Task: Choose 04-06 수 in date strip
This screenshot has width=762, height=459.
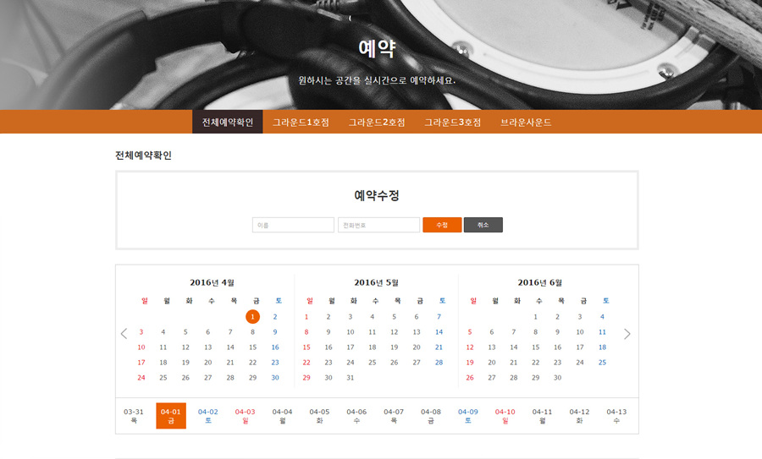Action: click(x=356, y=416)
